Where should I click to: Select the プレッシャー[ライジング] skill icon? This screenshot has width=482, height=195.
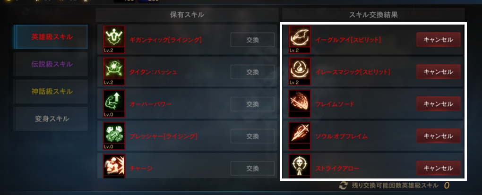pyautogui.click(x=114, y=136)
